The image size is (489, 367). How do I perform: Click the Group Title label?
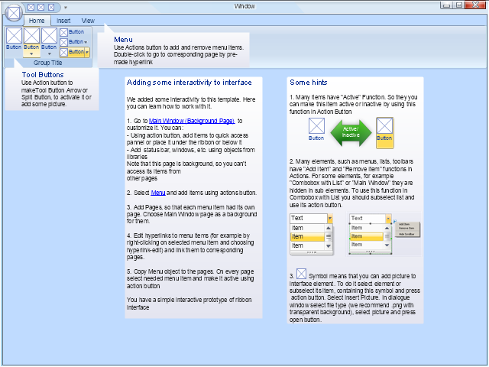[x=47, y=63]
